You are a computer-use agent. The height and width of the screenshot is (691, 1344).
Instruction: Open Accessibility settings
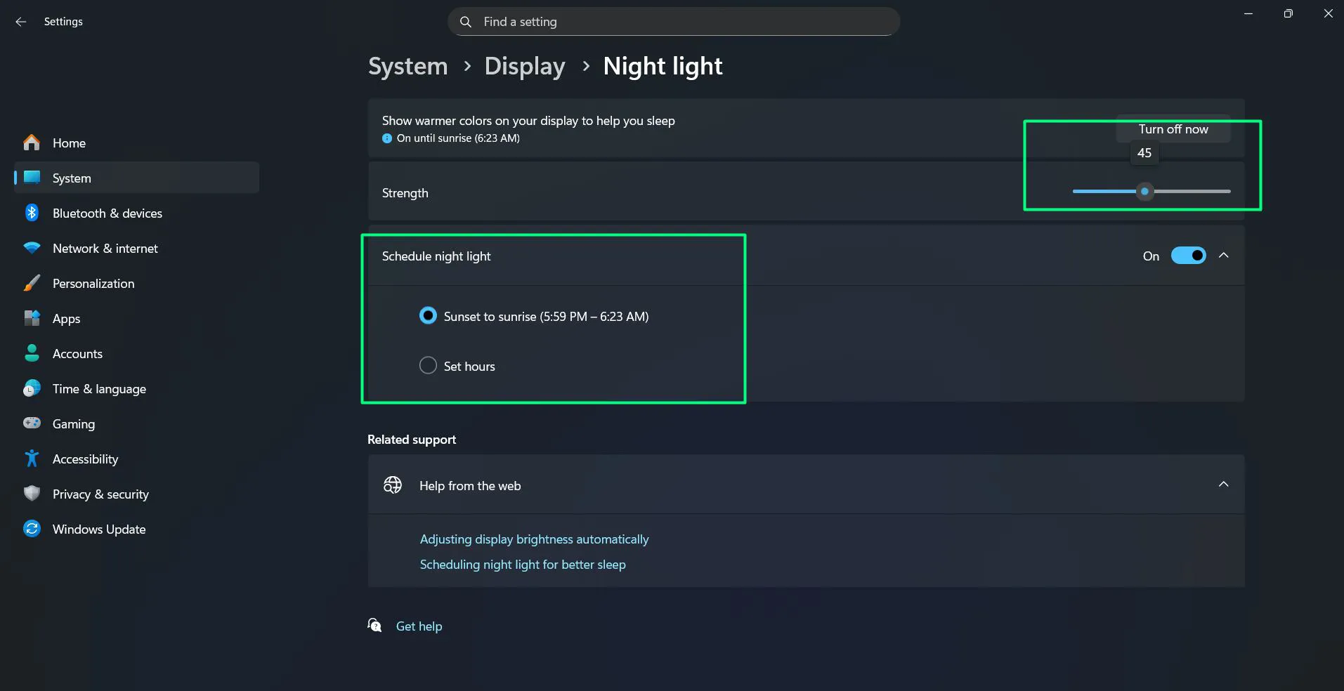click(x=85, y=459)
